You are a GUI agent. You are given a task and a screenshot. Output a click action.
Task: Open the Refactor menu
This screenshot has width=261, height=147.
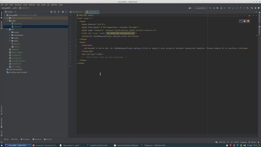pyautogui.click(x=32, y=5)
